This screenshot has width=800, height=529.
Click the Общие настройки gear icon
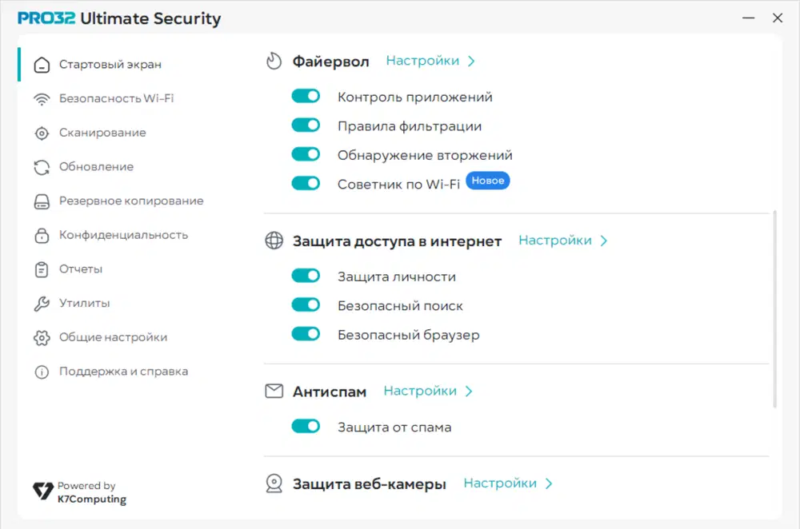42,338
